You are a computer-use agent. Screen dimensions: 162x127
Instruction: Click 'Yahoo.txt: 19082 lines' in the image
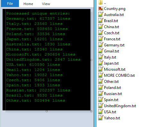point(34,75)
